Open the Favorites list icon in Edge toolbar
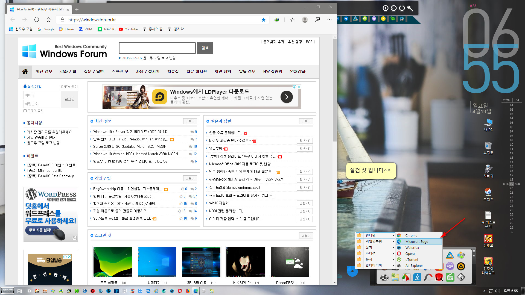This screenshot has height=295, width=525. pyautogui.click(x=292, y=20)
